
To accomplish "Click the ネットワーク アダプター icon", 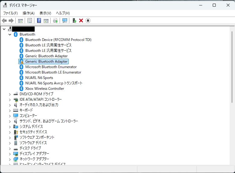I will point(16,159).
